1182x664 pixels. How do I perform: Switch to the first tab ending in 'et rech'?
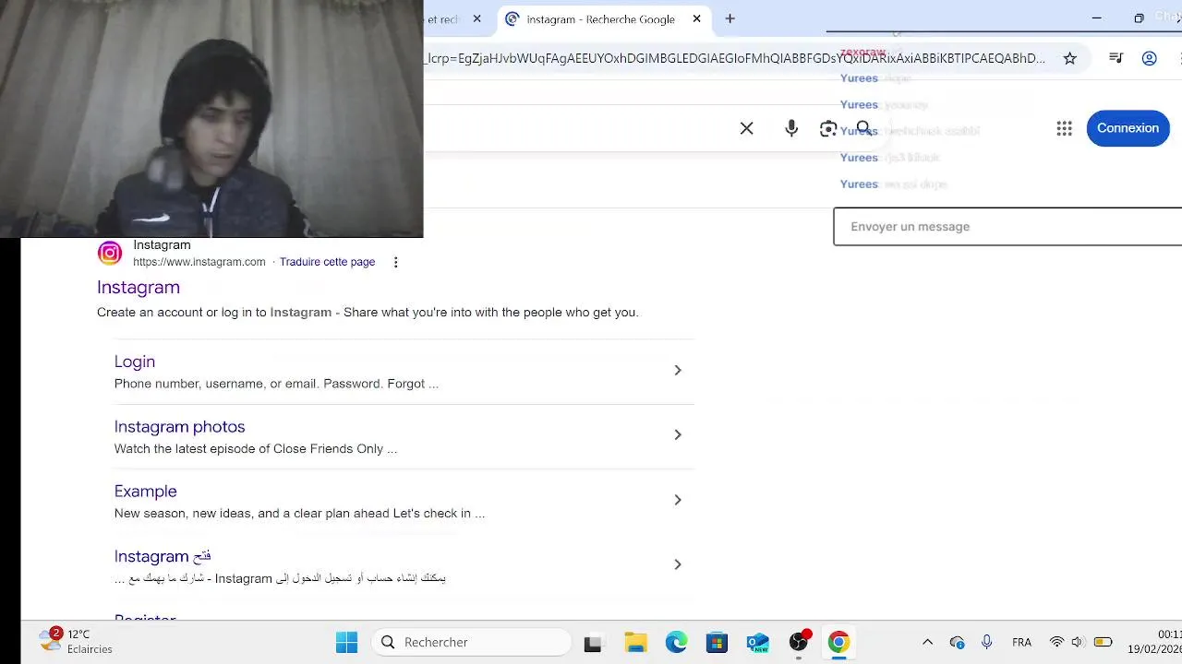tap(443, 18)
